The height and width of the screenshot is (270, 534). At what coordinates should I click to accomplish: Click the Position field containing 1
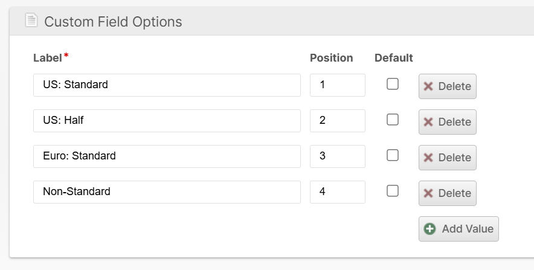pyautogui.click(x=337, y=85)
